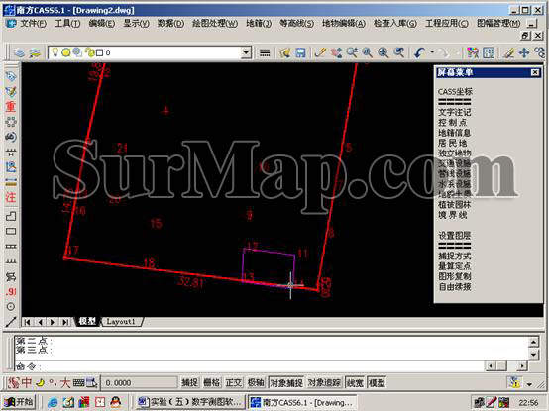Screen dimensions: 549x411
Task: Toggle 栅格 grid display button
Action: point(212,382)
